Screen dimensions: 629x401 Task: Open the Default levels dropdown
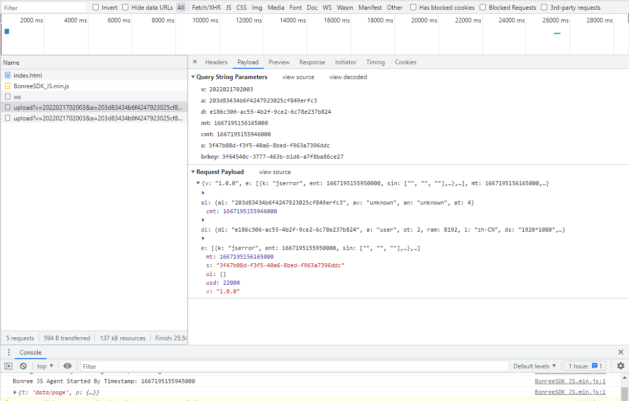(534, 366)
